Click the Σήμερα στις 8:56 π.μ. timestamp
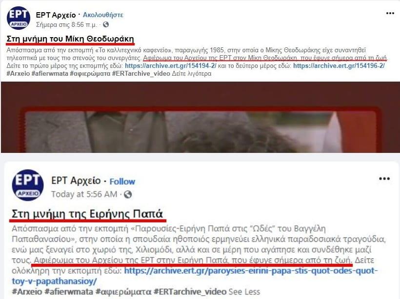Screen dimensions: 400x299 click(66, 24)
